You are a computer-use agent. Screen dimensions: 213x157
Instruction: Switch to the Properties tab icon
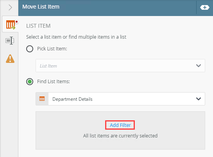point(10,41)
